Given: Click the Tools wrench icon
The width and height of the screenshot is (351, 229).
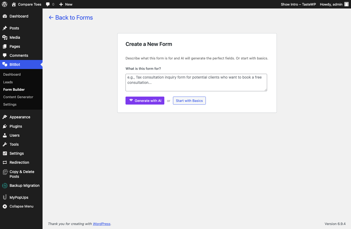Looking at the screenshot, I should coord(5,144).
